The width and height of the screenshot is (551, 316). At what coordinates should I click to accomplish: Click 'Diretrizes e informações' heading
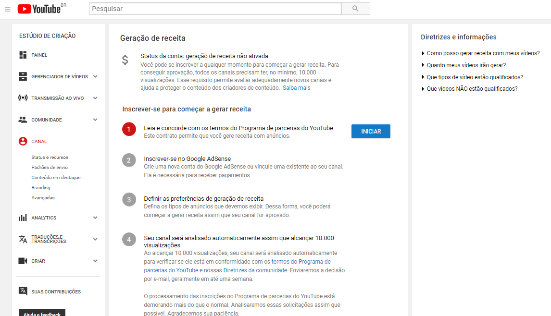459,37
